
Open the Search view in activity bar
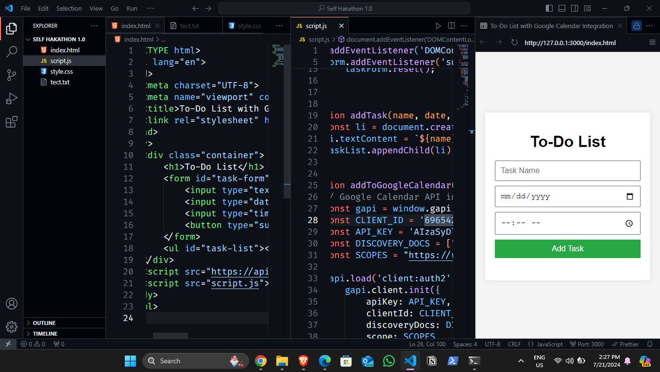click(11, 52)
